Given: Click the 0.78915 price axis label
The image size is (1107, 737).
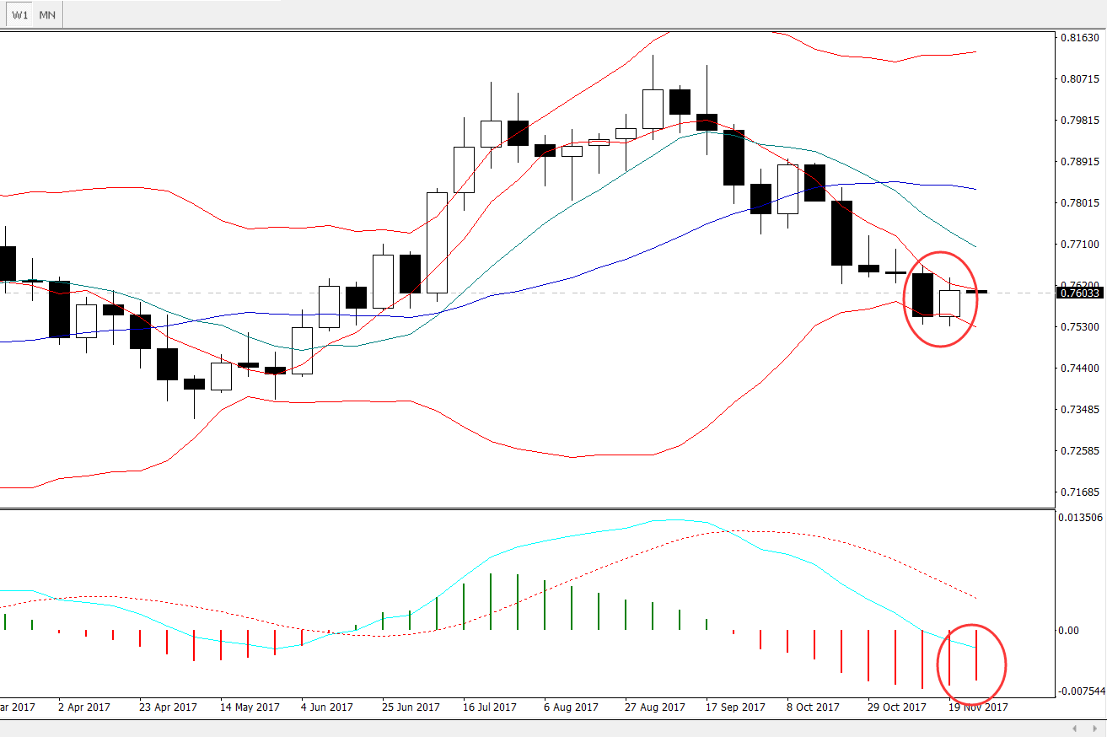Looking at the screenshot, I should tap(1082, 162).
